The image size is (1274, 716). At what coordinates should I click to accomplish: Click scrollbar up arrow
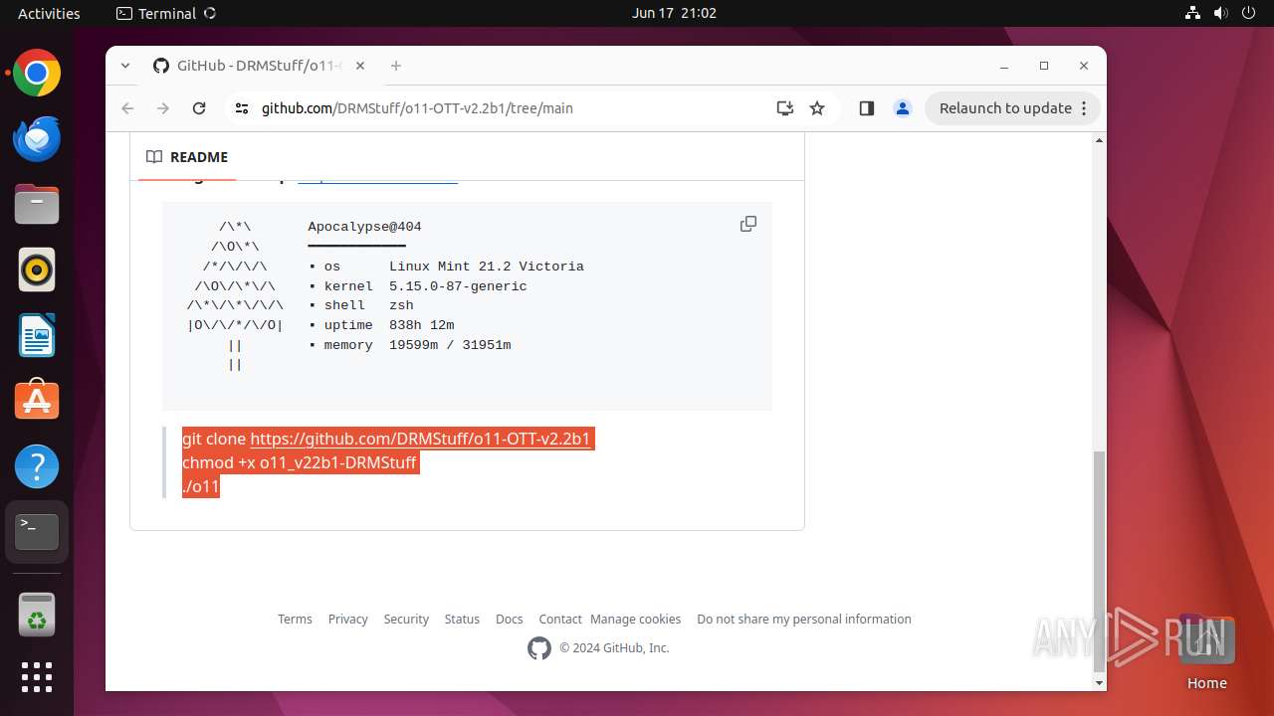tap(1099, 140)
